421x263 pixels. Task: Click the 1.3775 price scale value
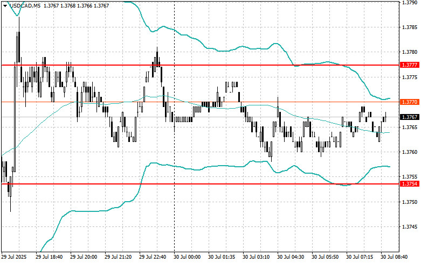[410, 77]
